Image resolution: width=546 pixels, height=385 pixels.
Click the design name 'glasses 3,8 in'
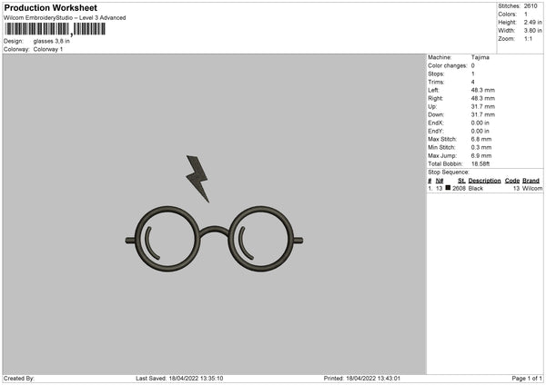coord(52,41)
